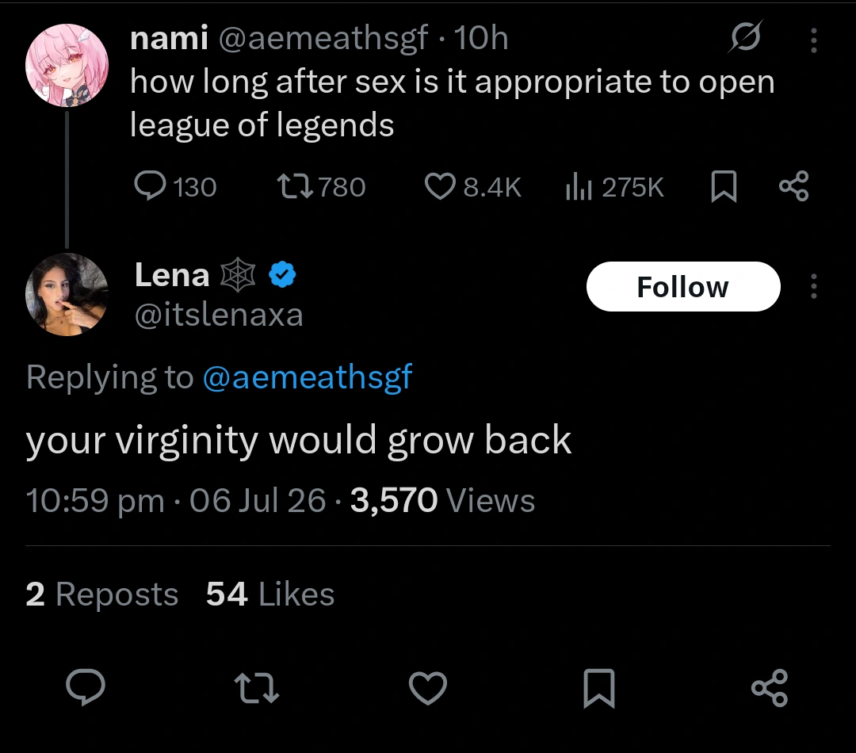Repost Lena's reply using bottom repost icon
Image resolution: width=856 pixels, height=753 pixels.
[257, 688]
